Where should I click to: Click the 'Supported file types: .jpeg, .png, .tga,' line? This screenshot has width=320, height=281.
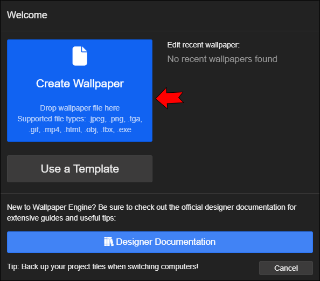pyautogui.click(x=80, y=119)
